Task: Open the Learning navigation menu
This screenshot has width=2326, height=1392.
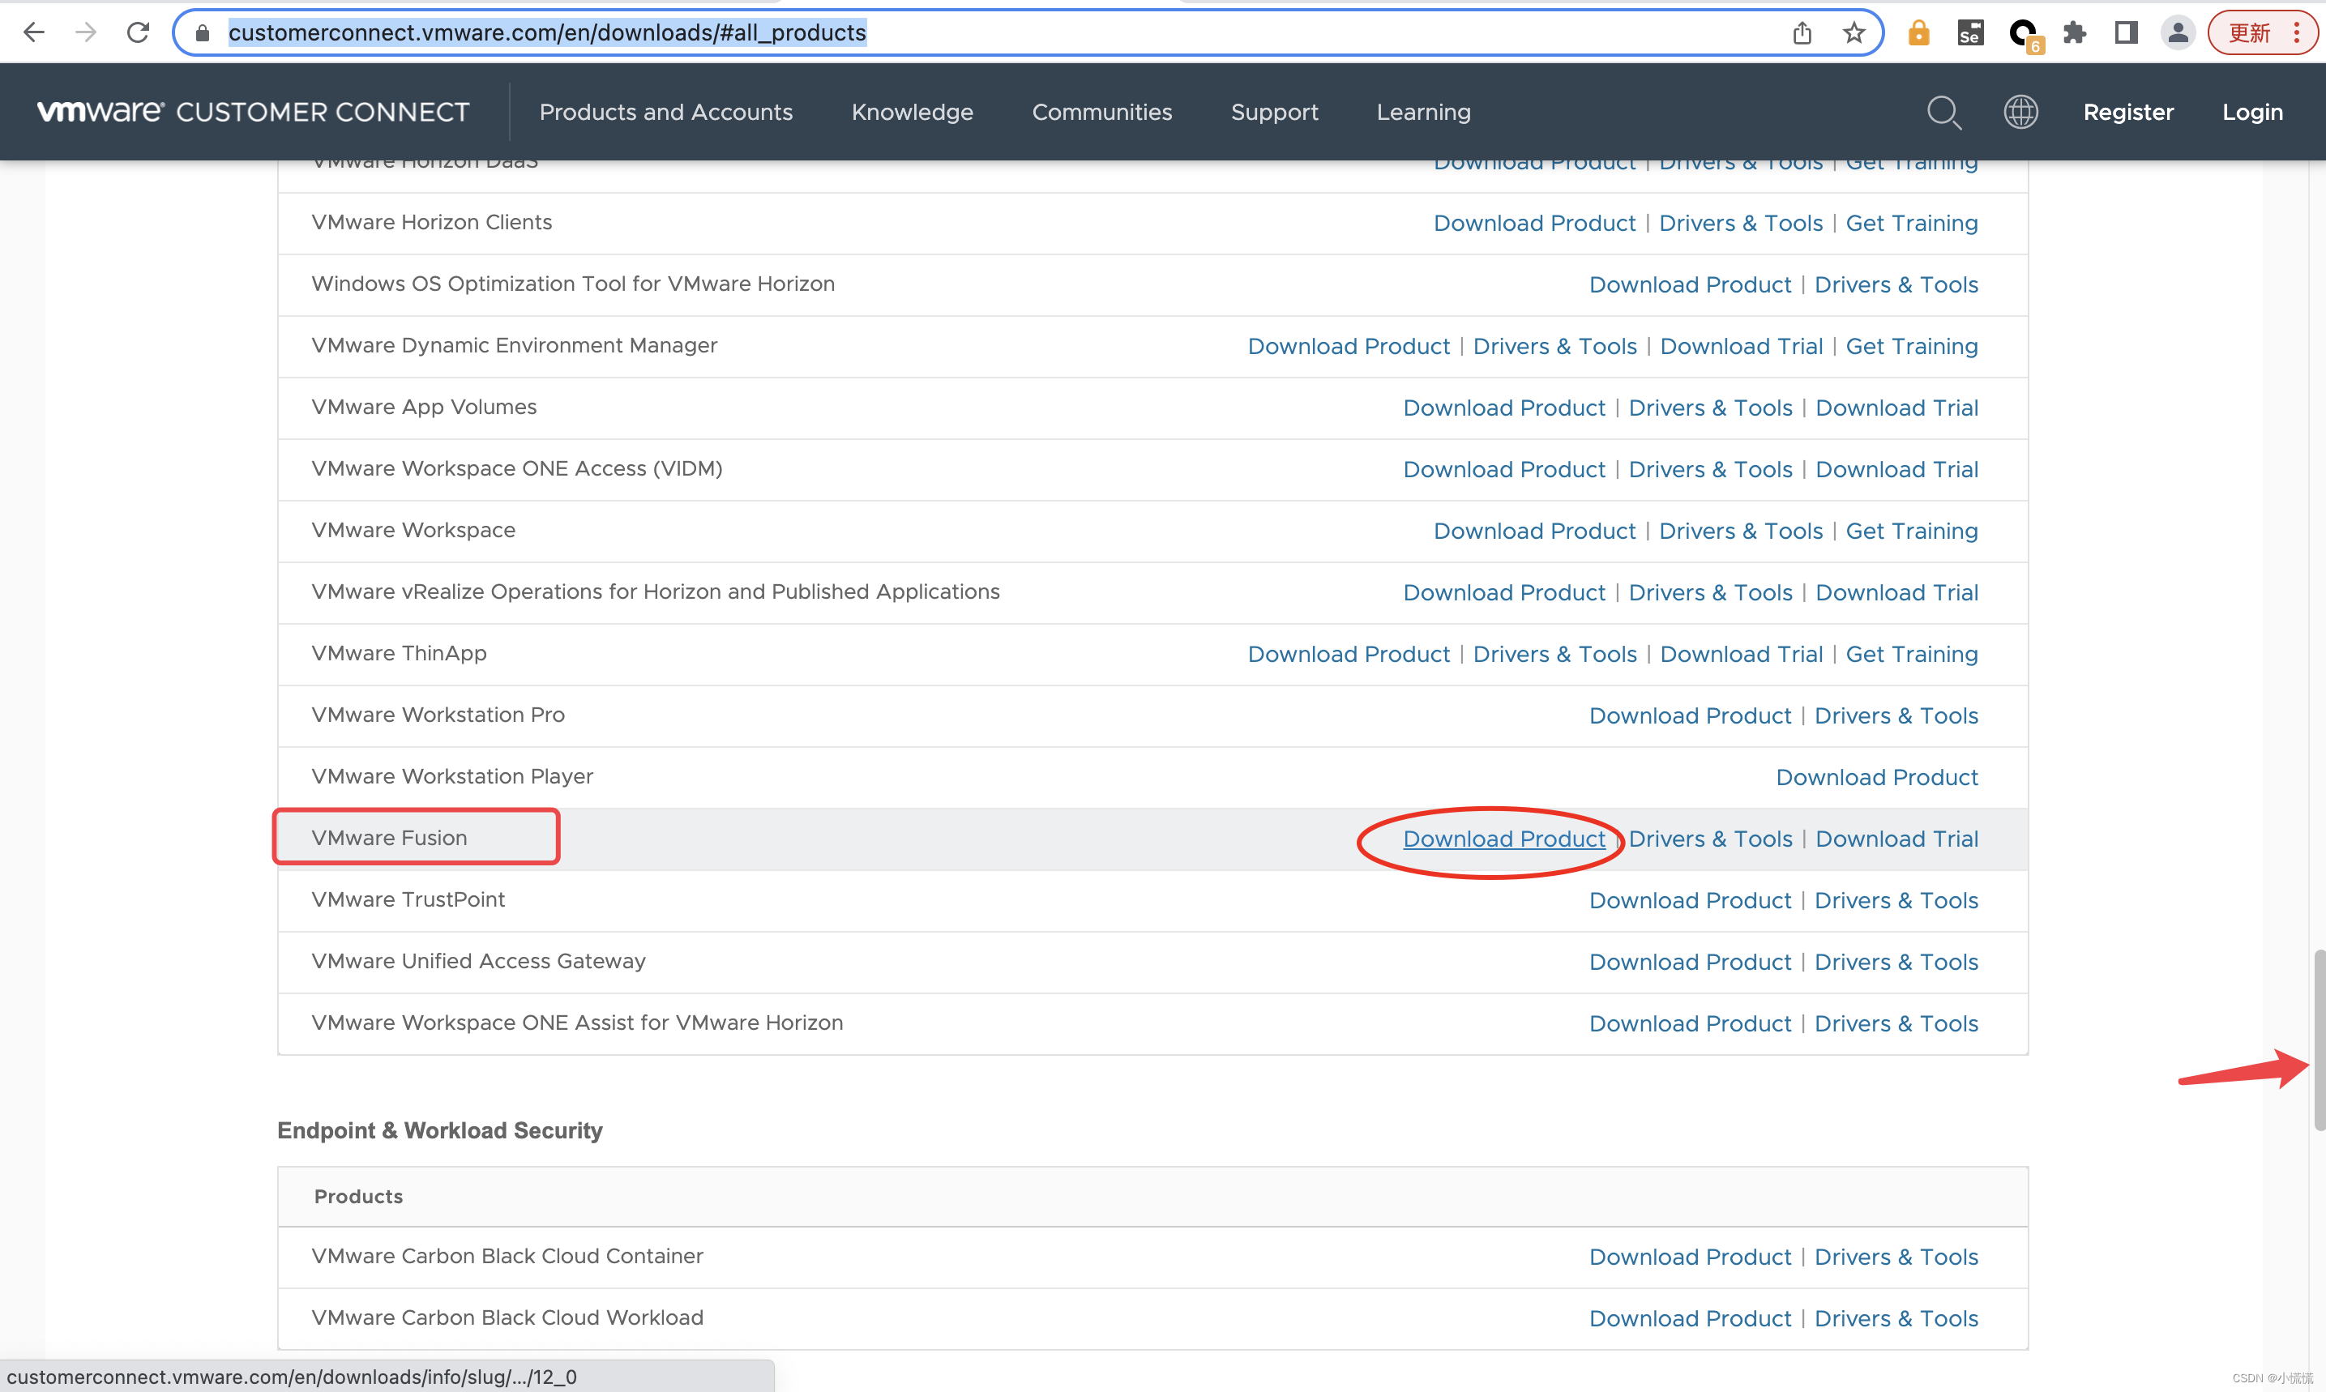Action: (x=1423, y=113)
